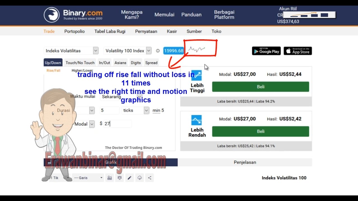Screen dimensions: 358x201
Task: Click the Hasil US$52,42 value
Action: [x=290, y=119]
